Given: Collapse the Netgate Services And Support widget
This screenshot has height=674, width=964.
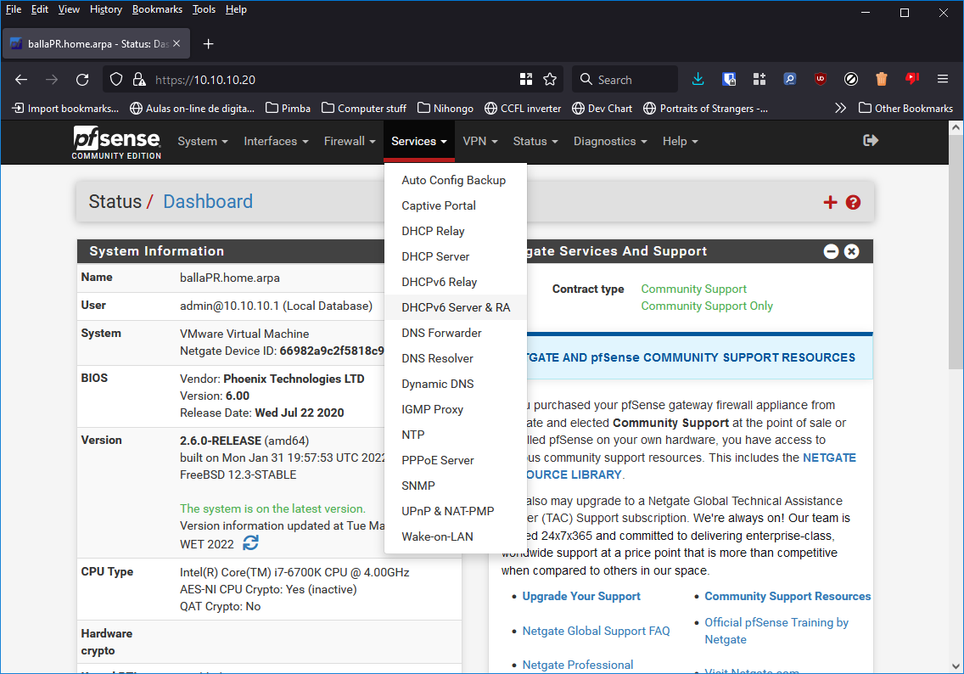Looking at the screenshot, I should pos(831,251).
